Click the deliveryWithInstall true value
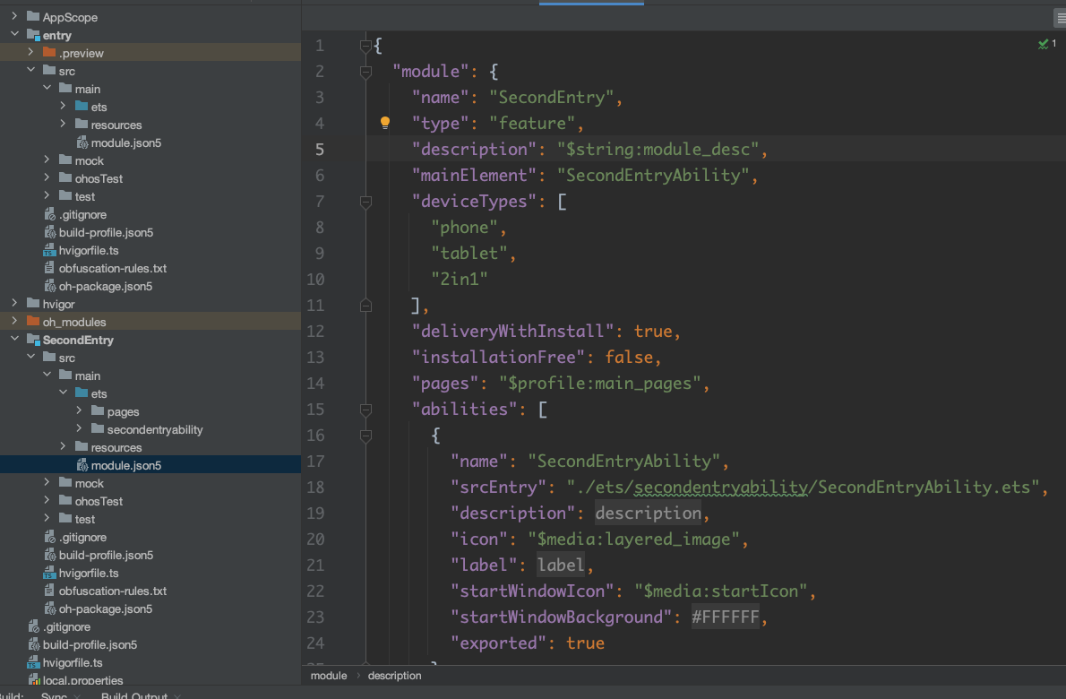Viewport: 1066px width, 699px height. coord(653,332)
